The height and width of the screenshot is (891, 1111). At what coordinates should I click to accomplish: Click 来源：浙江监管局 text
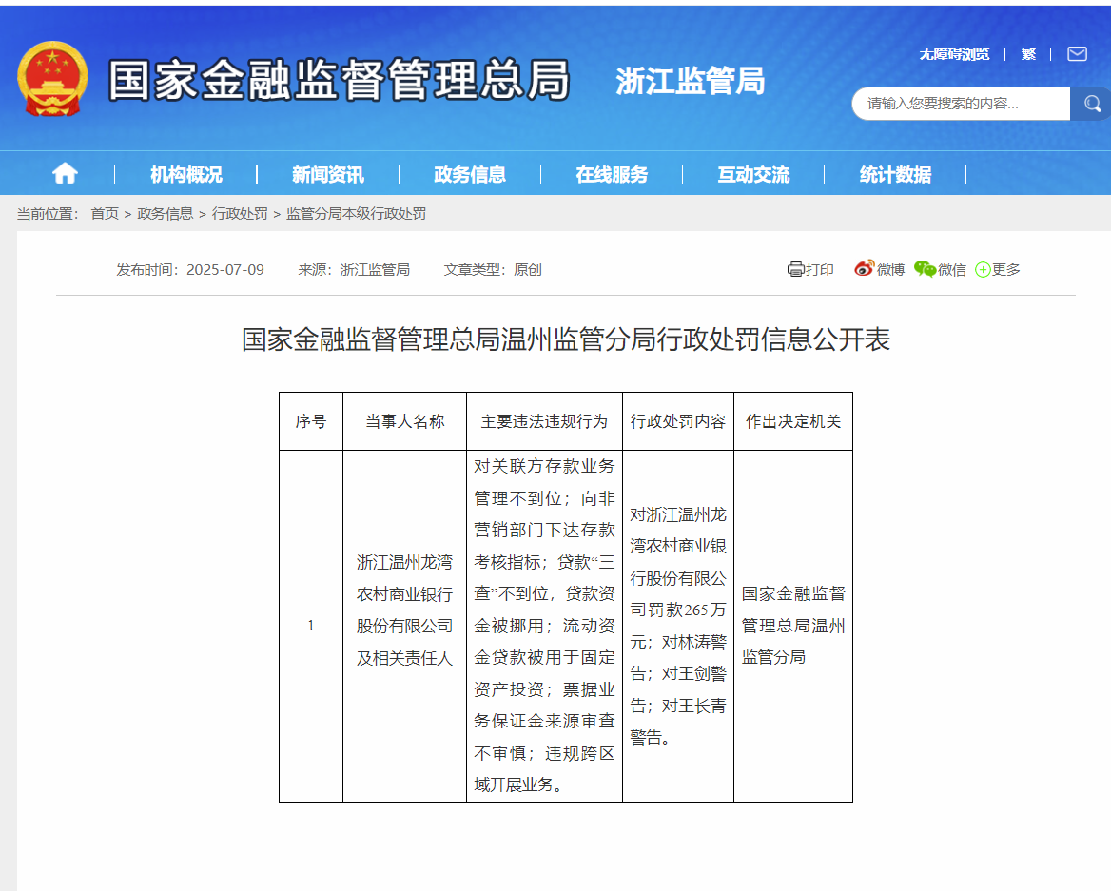(x=354, y=269)
